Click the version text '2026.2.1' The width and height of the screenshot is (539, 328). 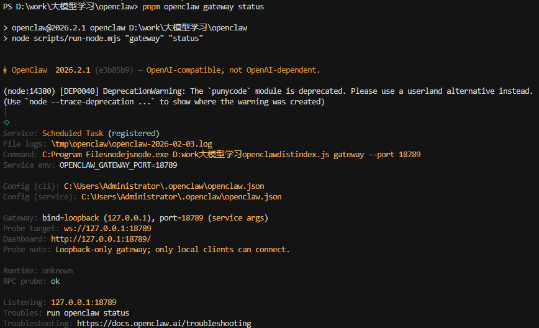click(x=73, y=70)
